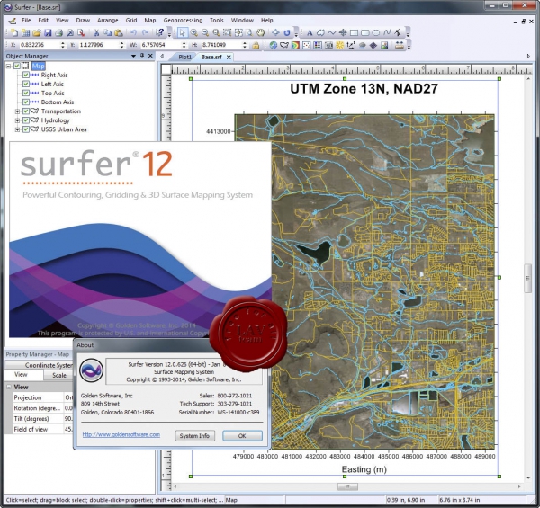540x508 pixels.
Task: Select the Scale tab in Property Manager
Action: point(59,375)
